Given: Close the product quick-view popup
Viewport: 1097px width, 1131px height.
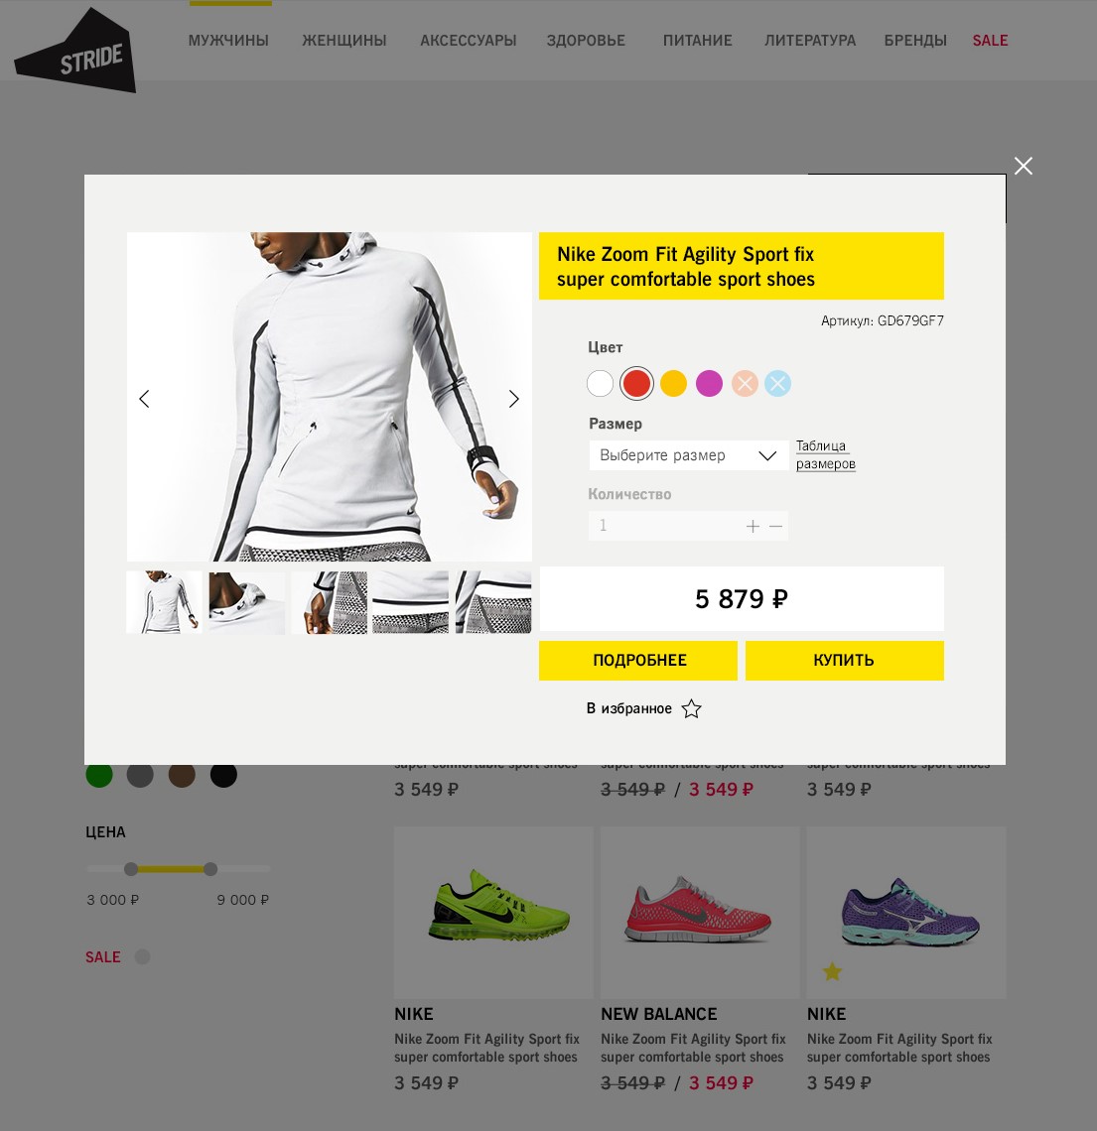Looking at the screenshot, I should [x=1023, y=166].
